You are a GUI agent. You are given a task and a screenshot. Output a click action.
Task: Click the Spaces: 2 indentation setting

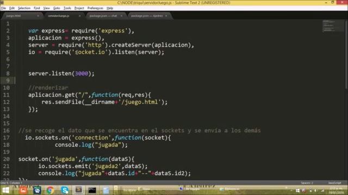pos(307,183)
